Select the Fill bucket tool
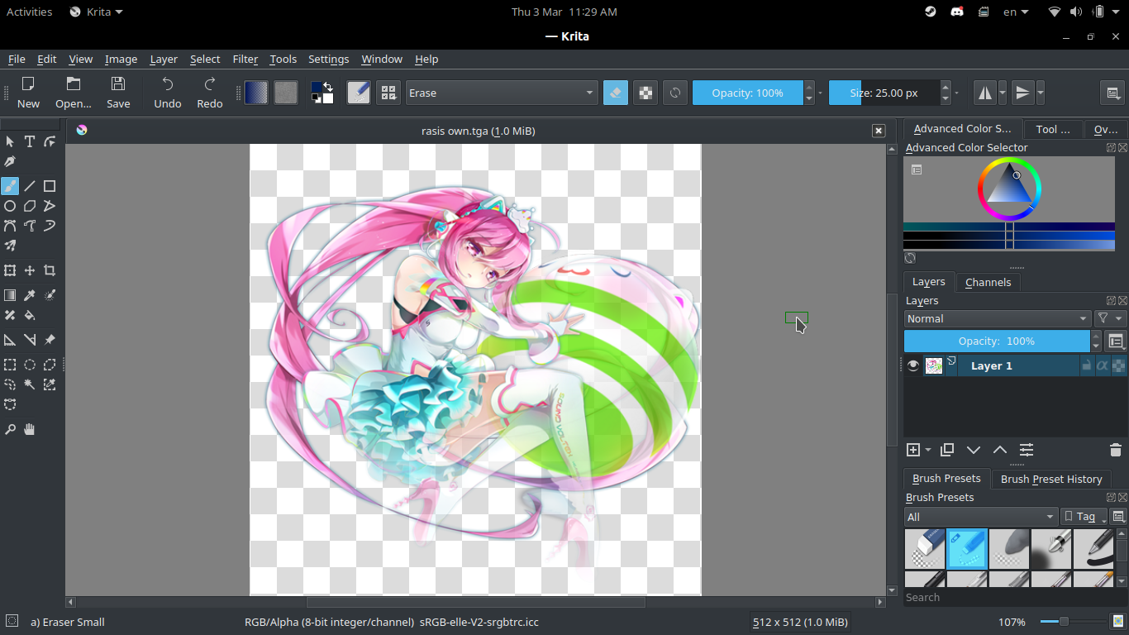Viewport: 1129px width, 635px height. point(30,315)
